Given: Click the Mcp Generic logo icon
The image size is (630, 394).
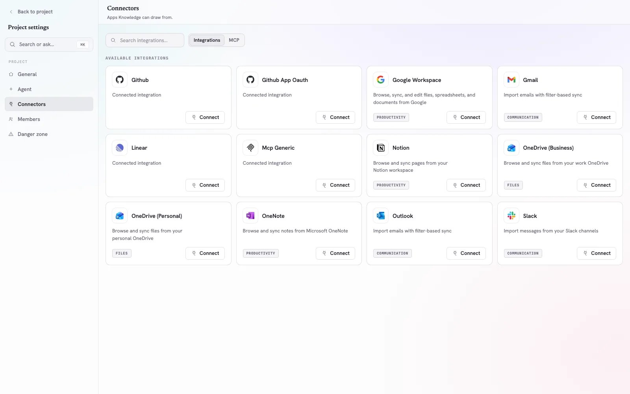Looking at the screenshot, I should 250,148.
